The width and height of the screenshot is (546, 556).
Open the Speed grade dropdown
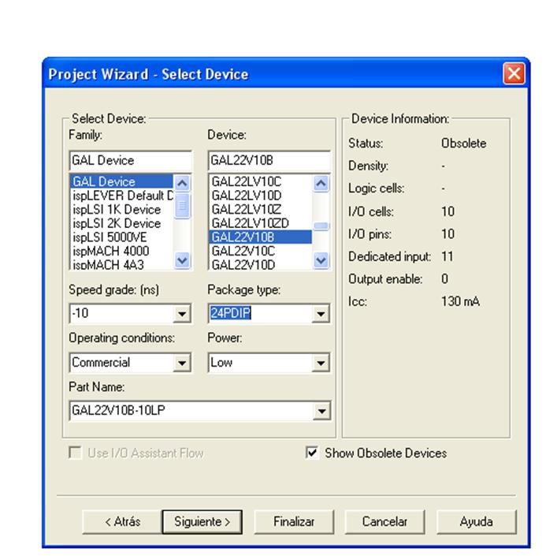(x=182, y=313)
